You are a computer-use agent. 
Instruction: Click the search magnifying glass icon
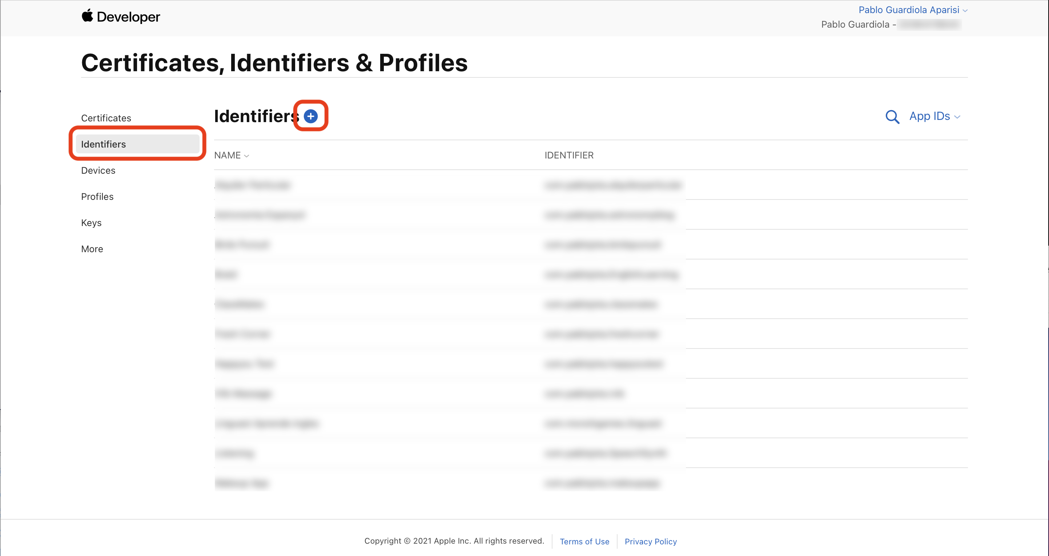[892, 117]
